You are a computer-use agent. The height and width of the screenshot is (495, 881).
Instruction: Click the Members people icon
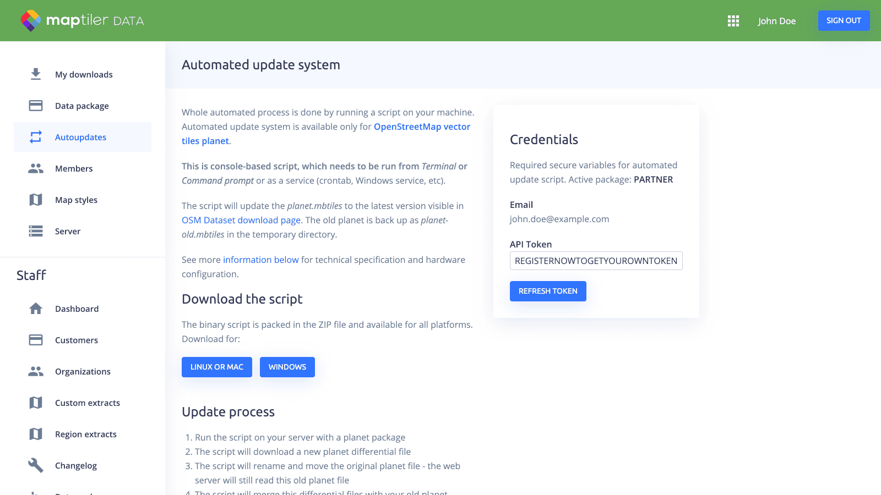click(35, 168)
